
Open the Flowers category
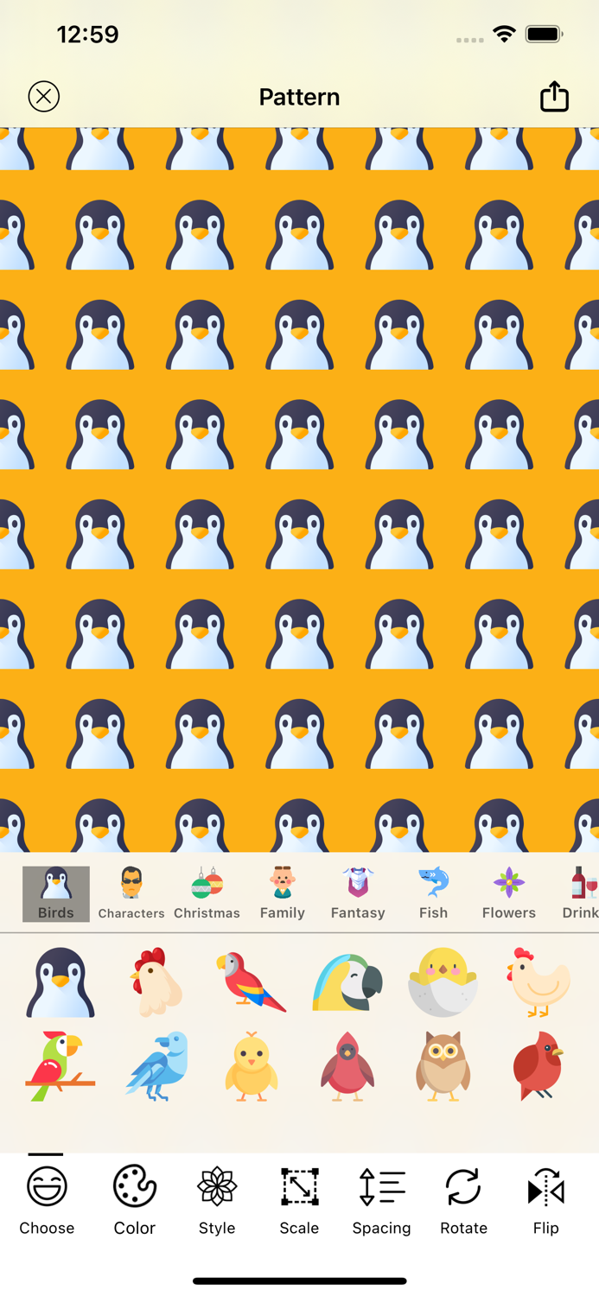point(509,894)
